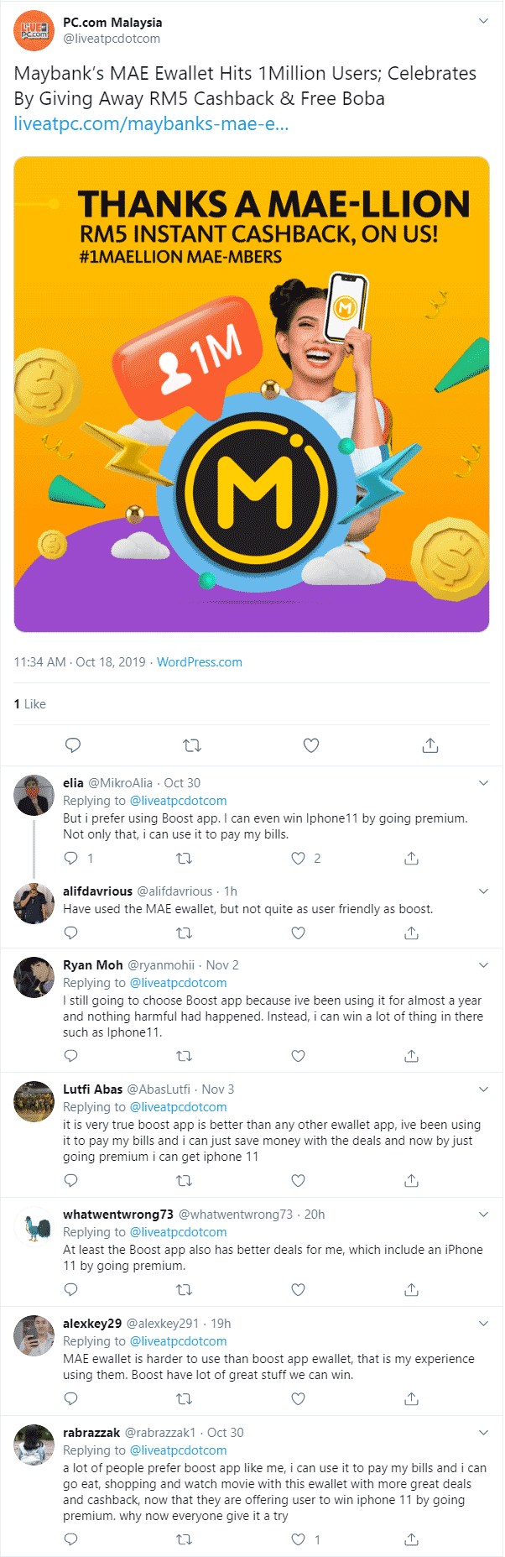Open the @liveatpcdotcom mention in elia's reply
505x1557 pixels.
click(x=178, y=801)
